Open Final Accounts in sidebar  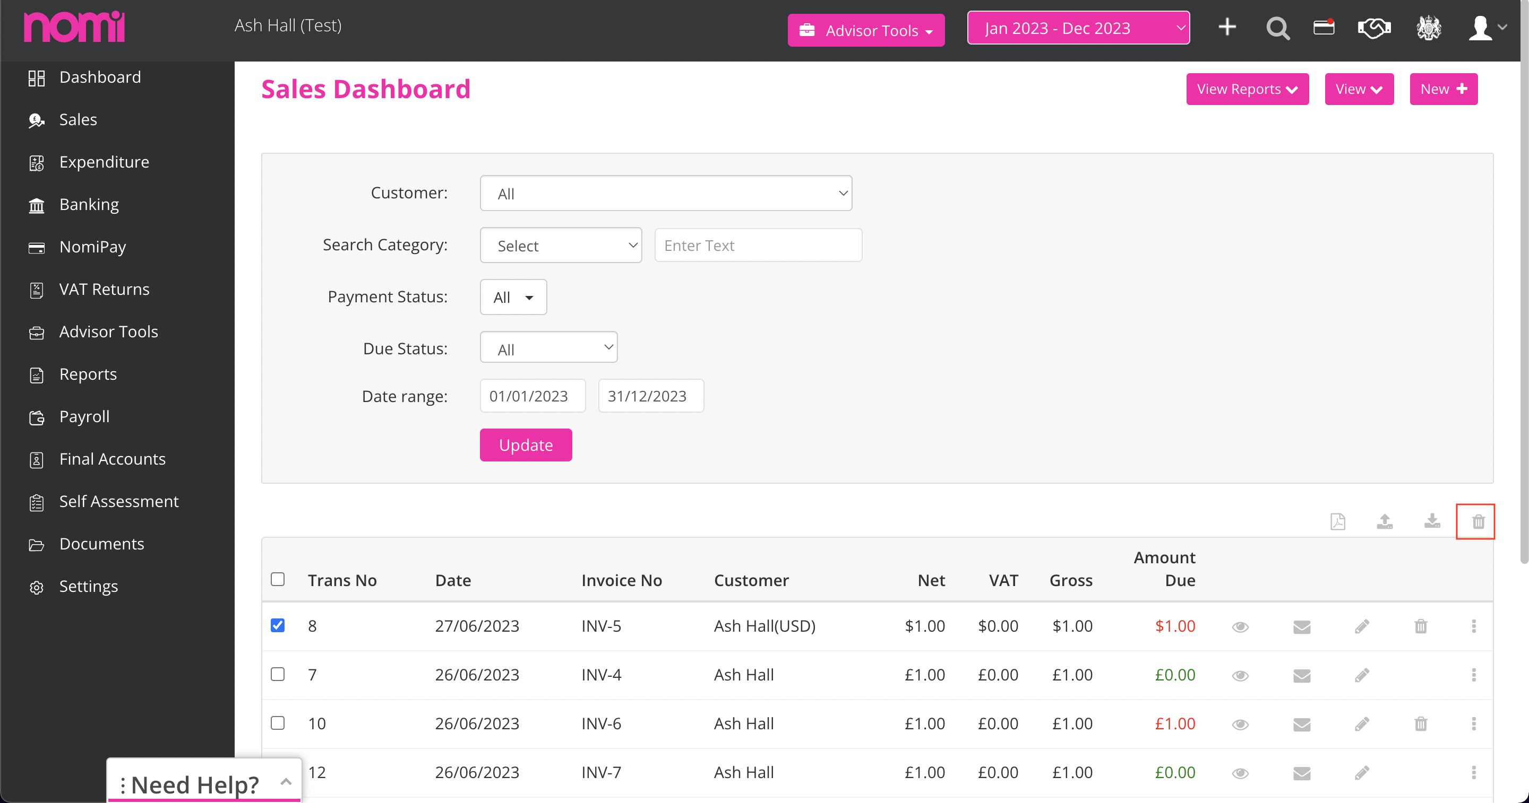point(112,459)
